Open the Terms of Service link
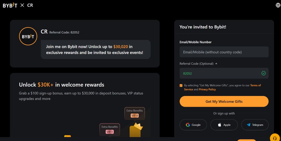This screenshot has width=281, height=141. pos(222,87)
